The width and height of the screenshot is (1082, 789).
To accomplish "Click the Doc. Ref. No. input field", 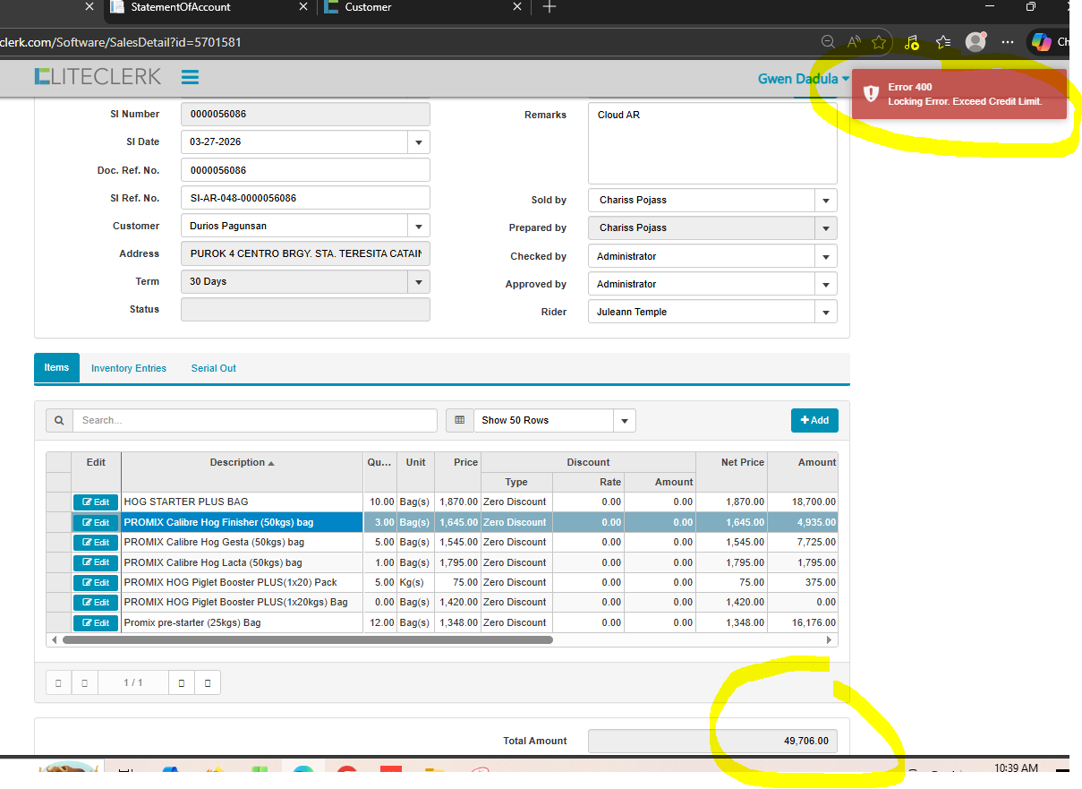I will [x=305, y=170].
